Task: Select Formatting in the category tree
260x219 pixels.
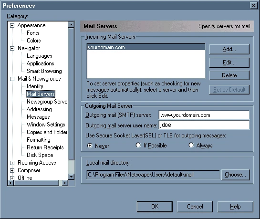Action: coord(39,140)
